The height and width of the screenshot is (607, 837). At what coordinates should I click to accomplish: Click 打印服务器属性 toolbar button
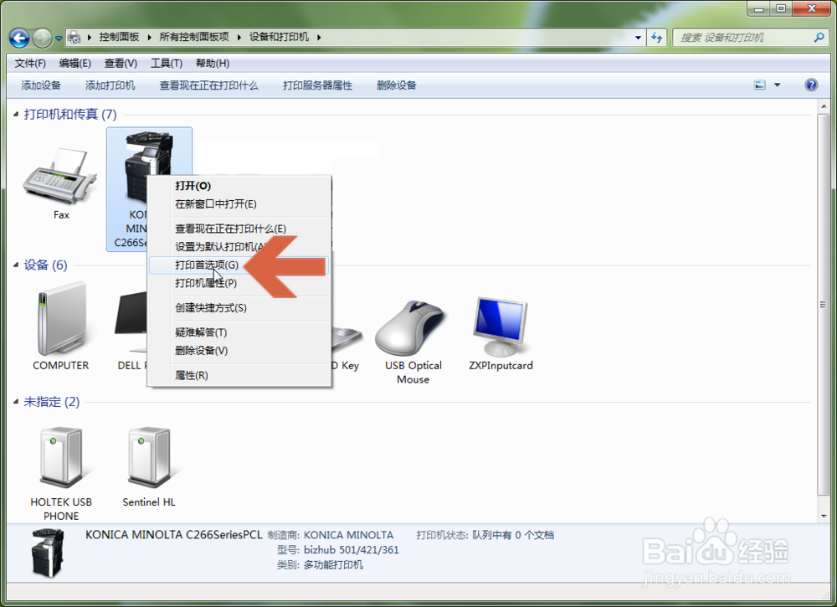pyautogui.click(x=317, y=85)
